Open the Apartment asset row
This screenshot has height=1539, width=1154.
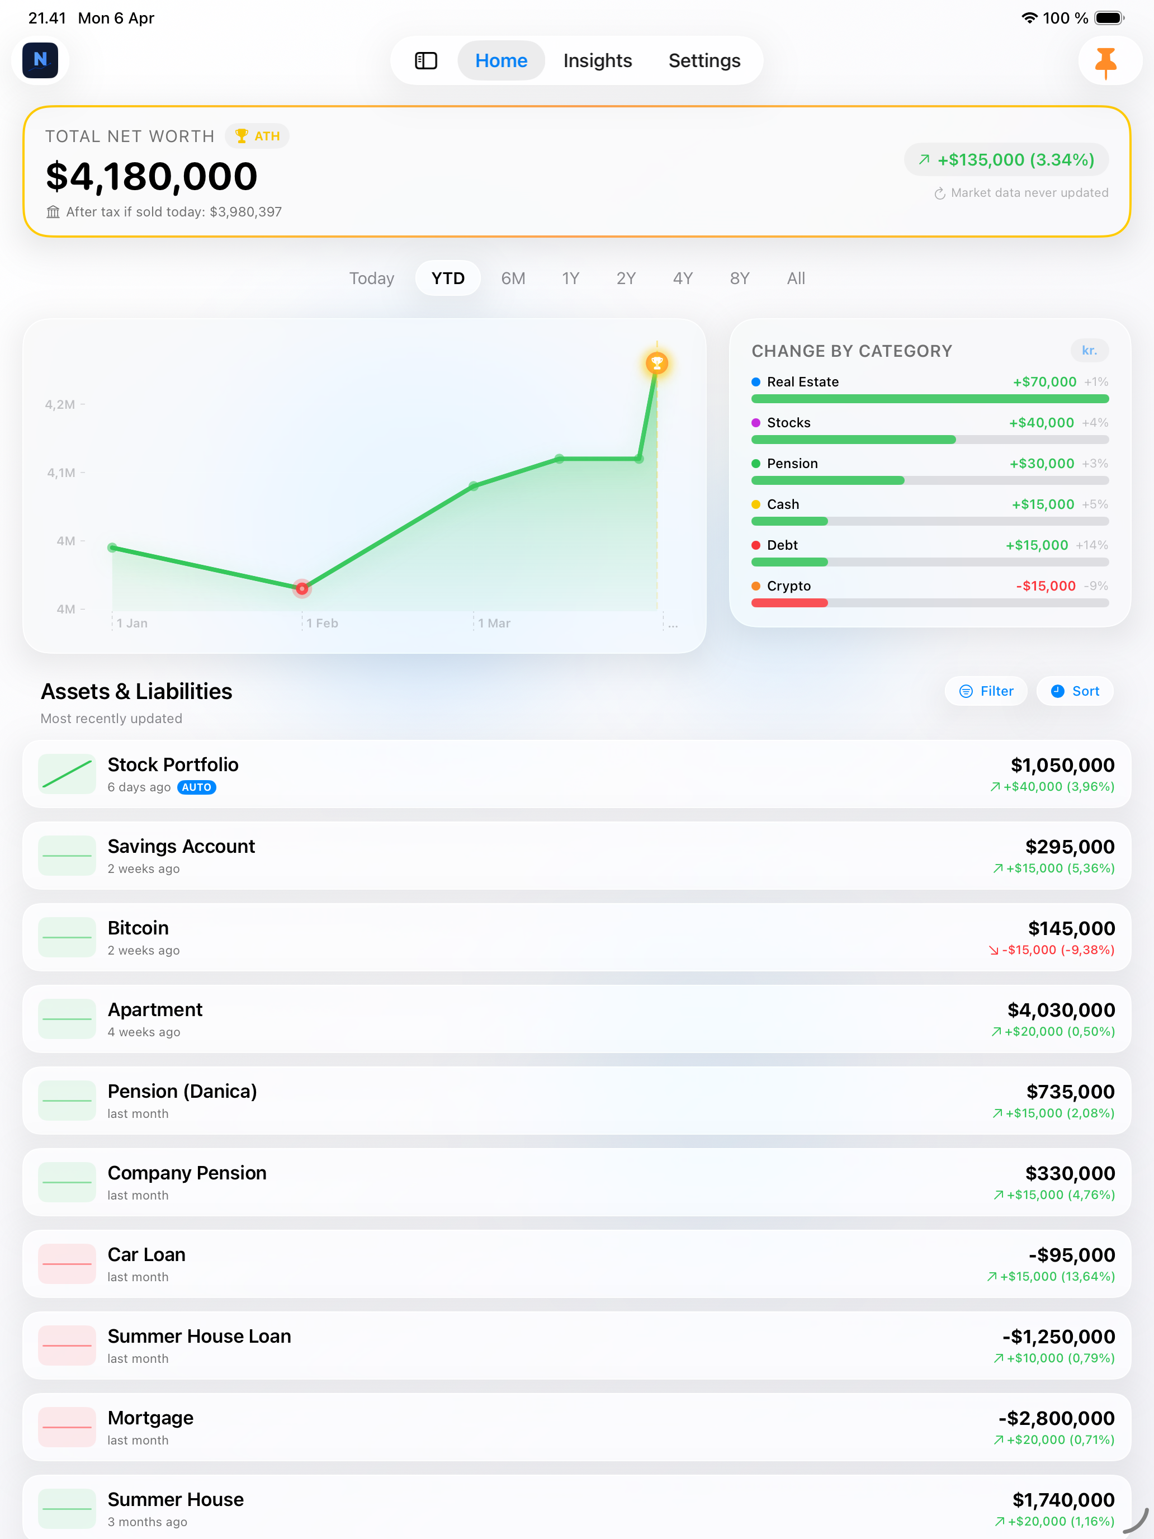(x=576, y=1018)
